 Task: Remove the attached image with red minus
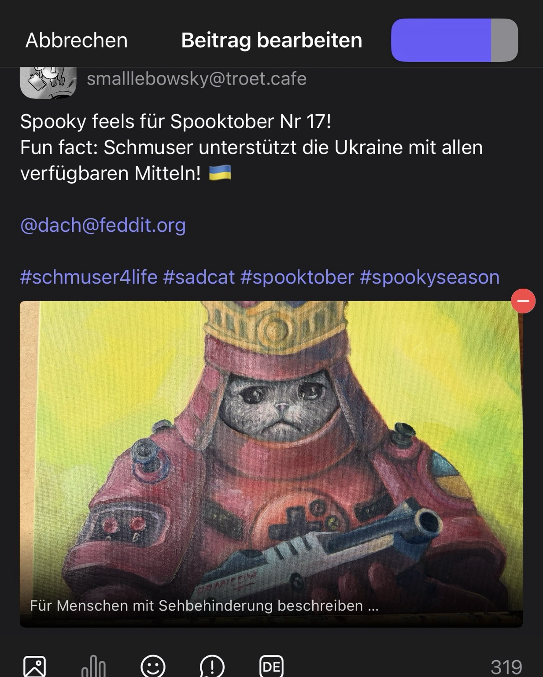click(x=523, y=301)
